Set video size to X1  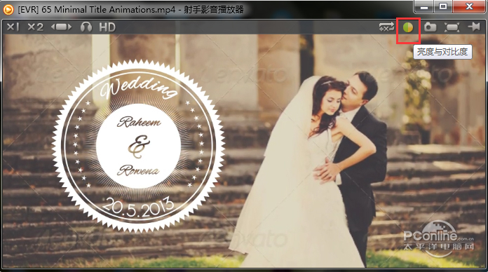[x=13, y=27]
